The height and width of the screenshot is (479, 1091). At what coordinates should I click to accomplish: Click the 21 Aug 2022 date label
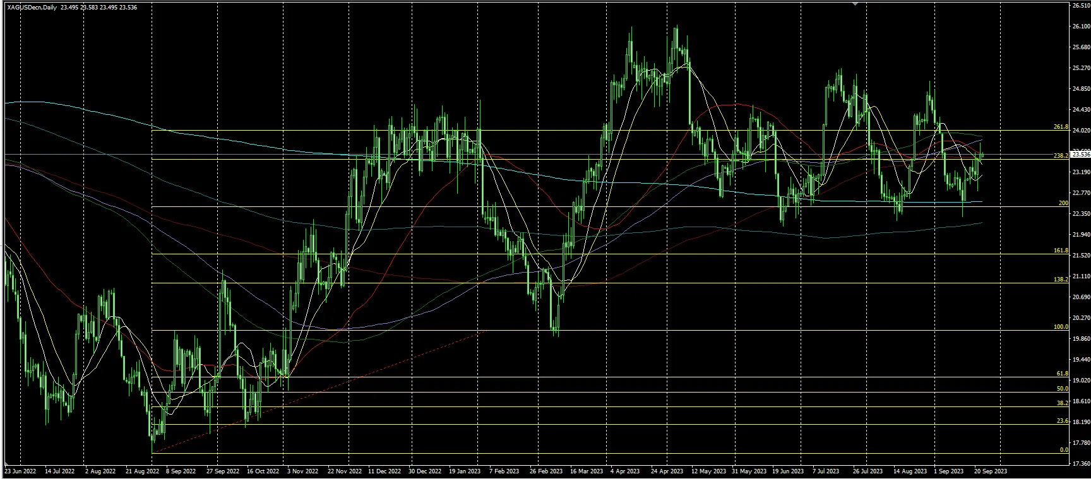pos(141,471)
